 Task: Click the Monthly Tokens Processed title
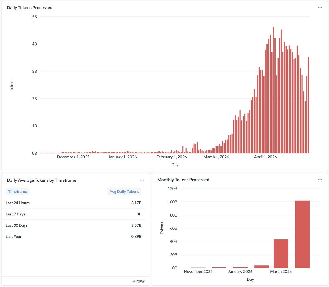(183, 180)
